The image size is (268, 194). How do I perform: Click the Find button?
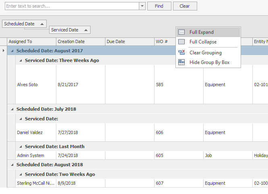tap(159, 6)
